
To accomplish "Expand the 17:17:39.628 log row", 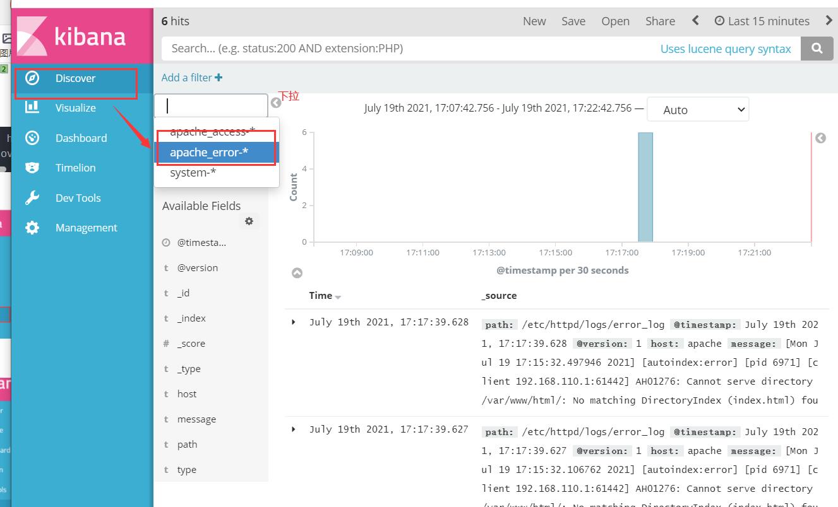I will pyautogui.click(x=294, y=322).
